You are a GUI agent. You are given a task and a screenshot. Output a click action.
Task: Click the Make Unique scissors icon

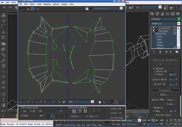(166, 52)
